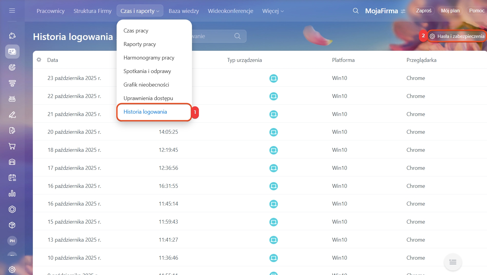Click the table settings gear beside Data
This screenshot has width=487, height=275.
(39, 60)
